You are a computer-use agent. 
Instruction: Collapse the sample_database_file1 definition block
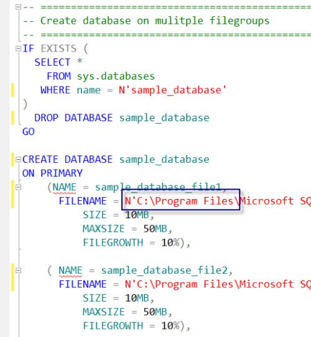pos(18,187)
